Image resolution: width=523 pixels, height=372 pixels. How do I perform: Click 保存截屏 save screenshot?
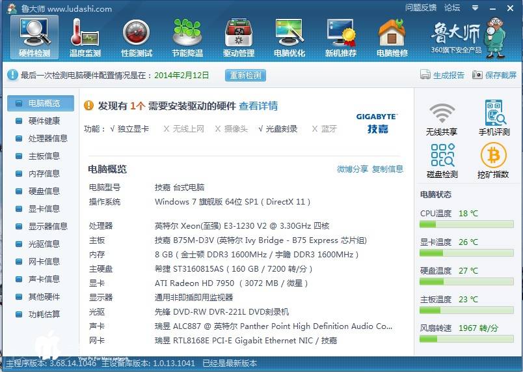click(x=494, y=75)
